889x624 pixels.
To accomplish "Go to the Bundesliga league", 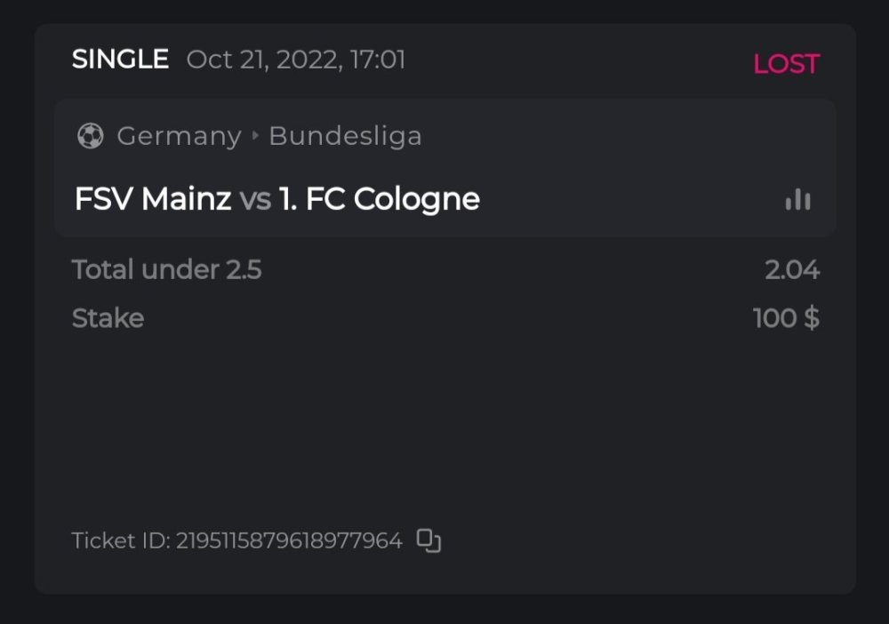I will (345, 136).
